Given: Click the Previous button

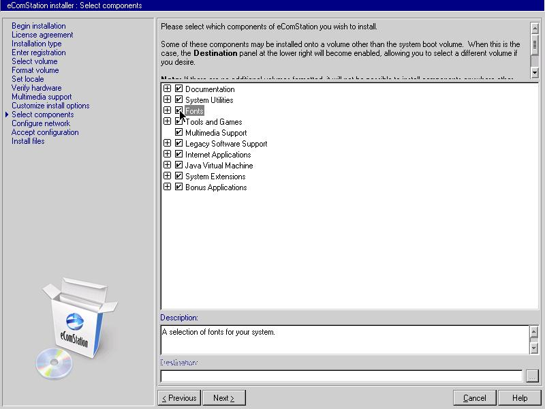Looking at the screenshot, I should click(179, 398).
